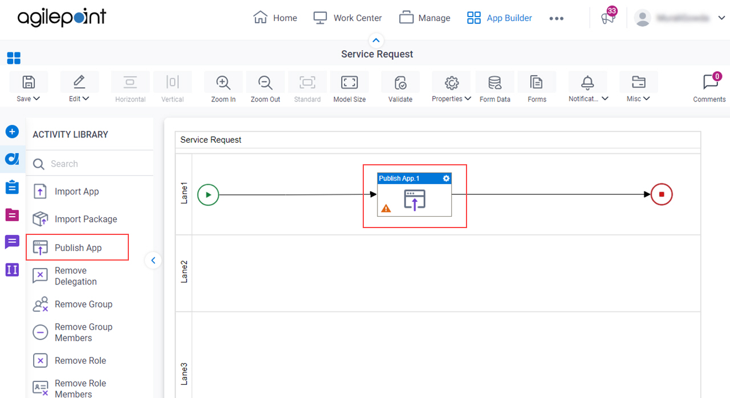730x398 pixels.
Task: Open the Work Center menu
Action: point(348,18)
